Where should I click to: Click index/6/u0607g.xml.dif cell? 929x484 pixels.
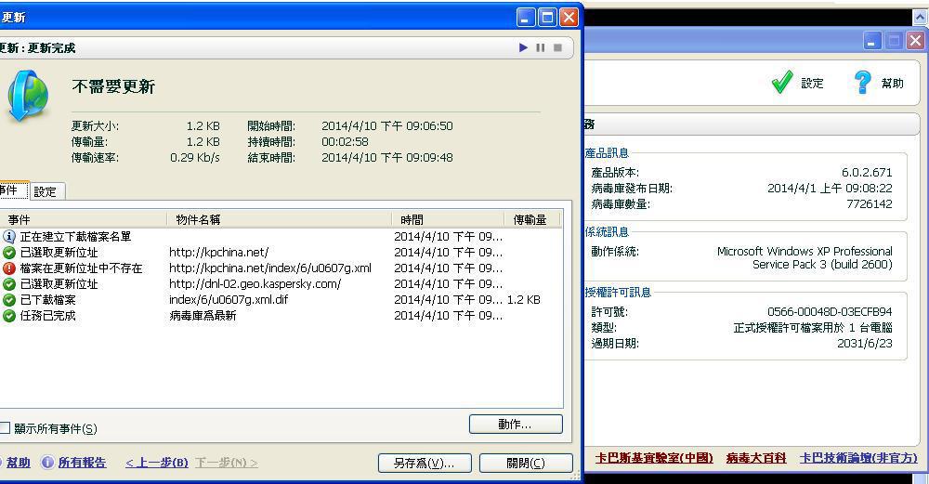pos(229,300)
